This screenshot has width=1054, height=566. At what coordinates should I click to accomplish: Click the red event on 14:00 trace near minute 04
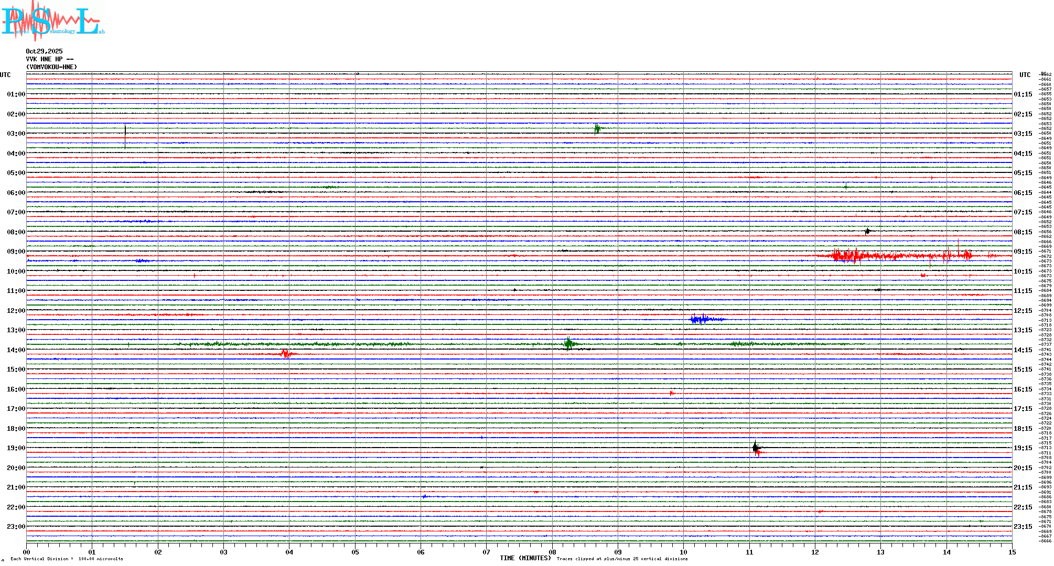285,354
